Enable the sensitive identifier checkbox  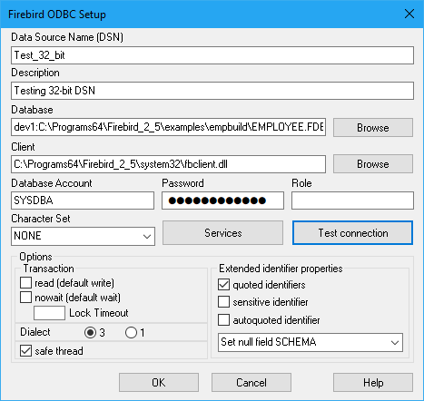tap(223, 302)
